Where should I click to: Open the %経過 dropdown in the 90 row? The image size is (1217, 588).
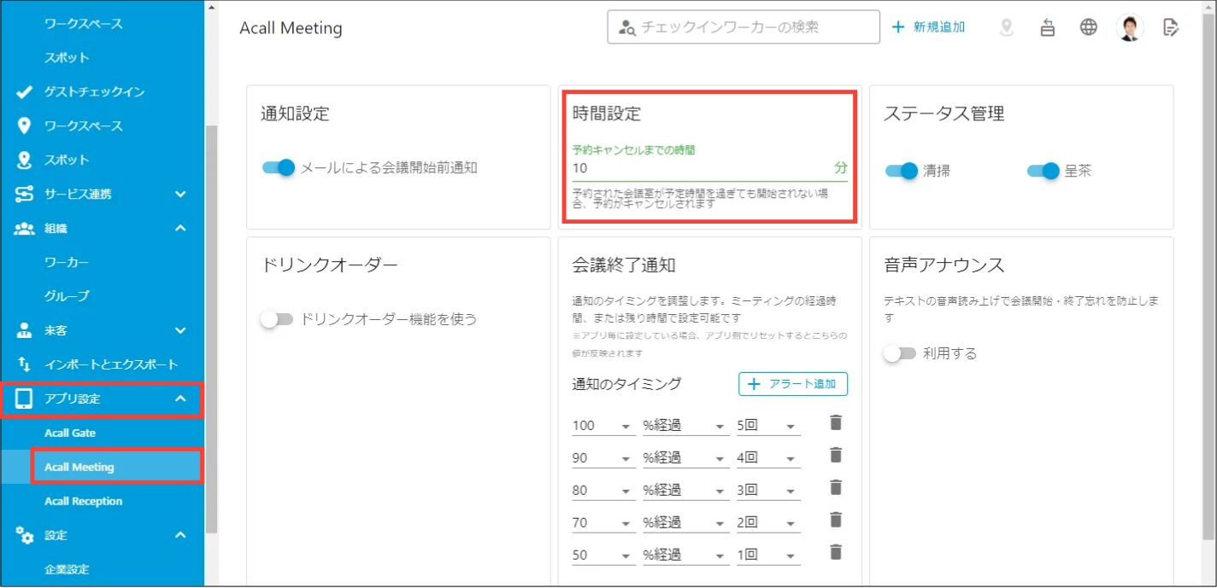686,458
